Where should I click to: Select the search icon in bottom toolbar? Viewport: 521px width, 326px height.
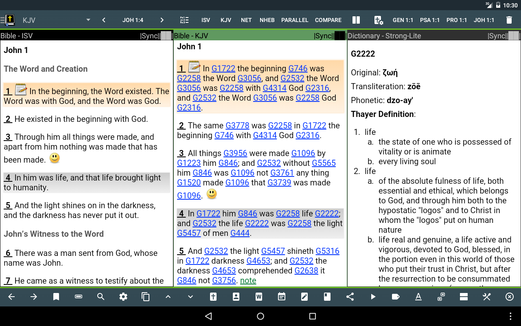point(101,297)
